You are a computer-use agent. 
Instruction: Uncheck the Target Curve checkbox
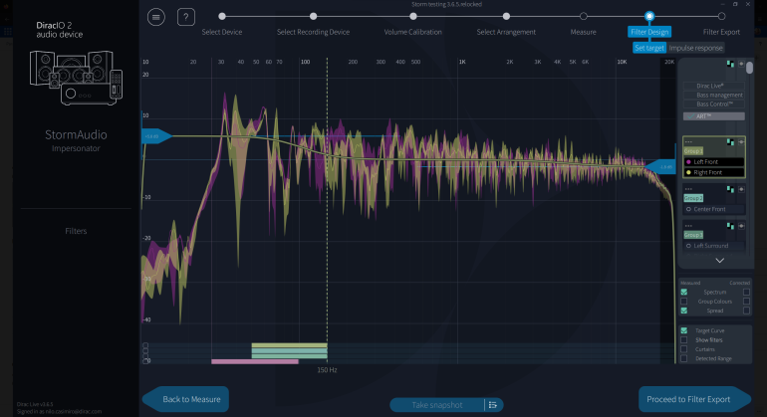683,330
